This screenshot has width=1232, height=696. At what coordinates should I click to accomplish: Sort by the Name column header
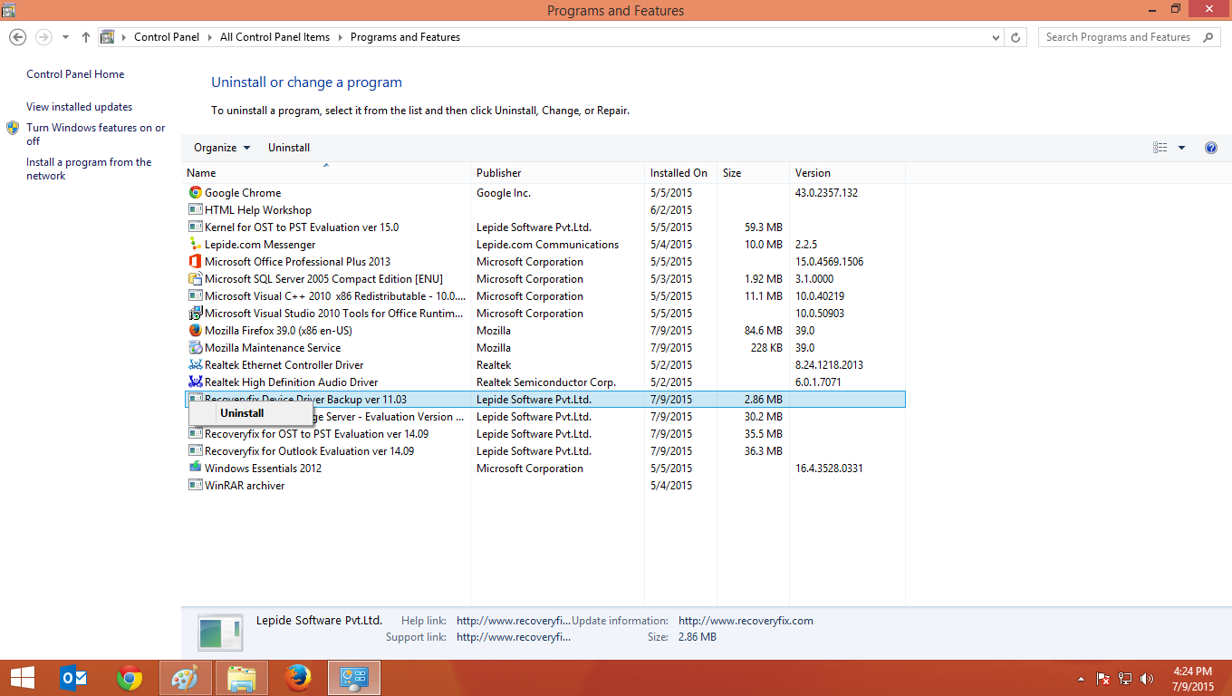[327, 173]
